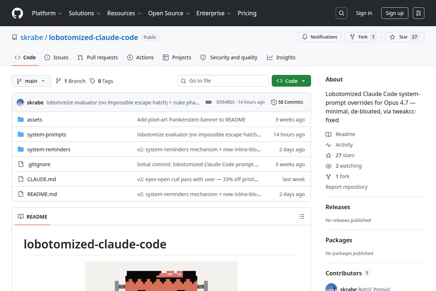Expand the Enterprise menu

click(214, 13)
